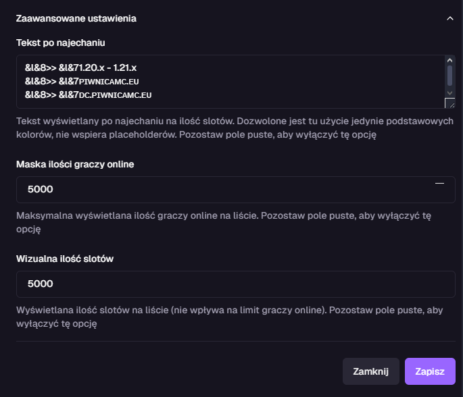This screenshot has width=463, height=397.
Task: Click the hover text scrollbar up arrow
Action: (x=449, y=61)
